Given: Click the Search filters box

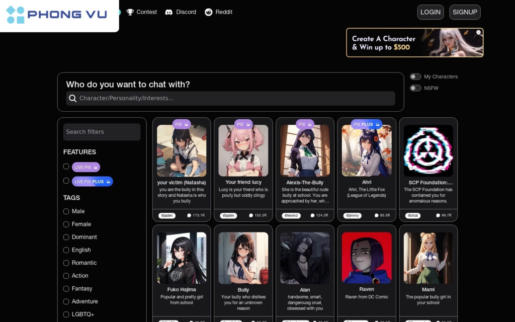Looking at the screenshot, I should [102, 132].
